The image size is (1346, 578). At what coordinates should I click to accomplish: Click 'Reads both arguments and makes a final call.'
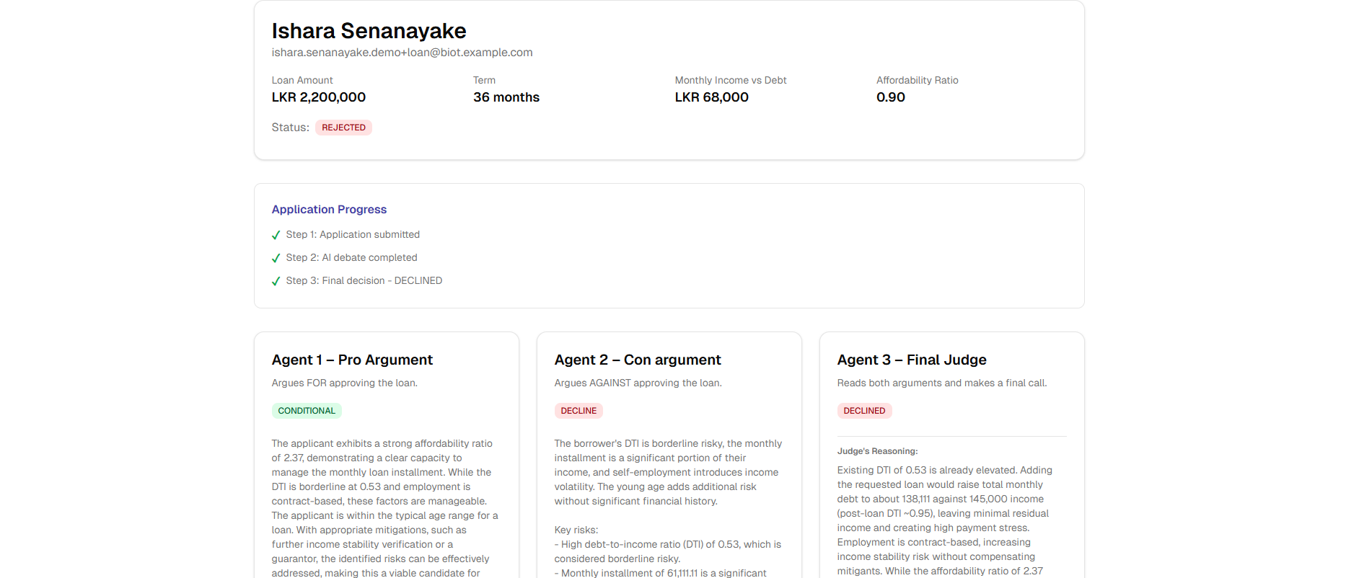942,383
